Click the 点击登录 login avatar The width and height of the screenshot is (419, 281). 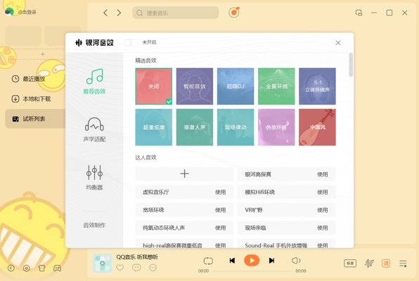[x=9, y=12]
